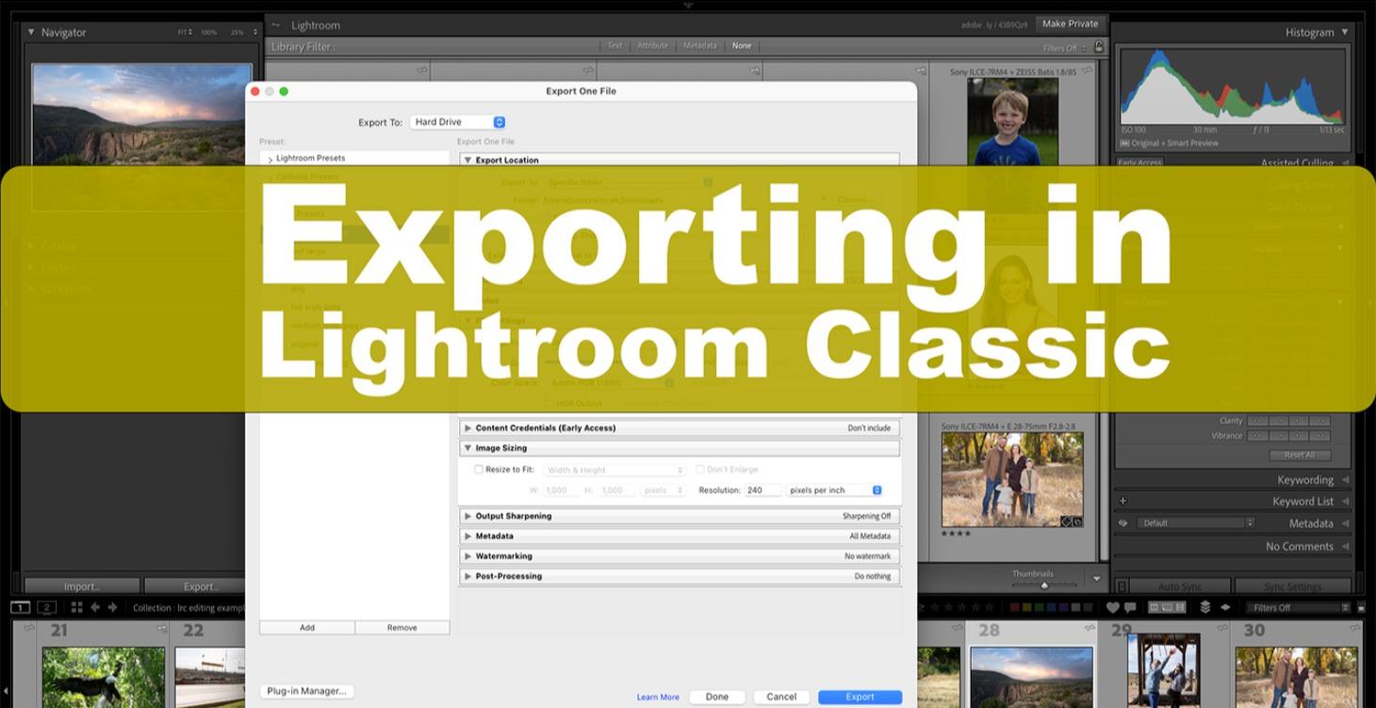Image resolution: width=1376 pixels, height=708 pixels.
Task: Select the None tab in Library Filter
Action: (x=742, y=45)
